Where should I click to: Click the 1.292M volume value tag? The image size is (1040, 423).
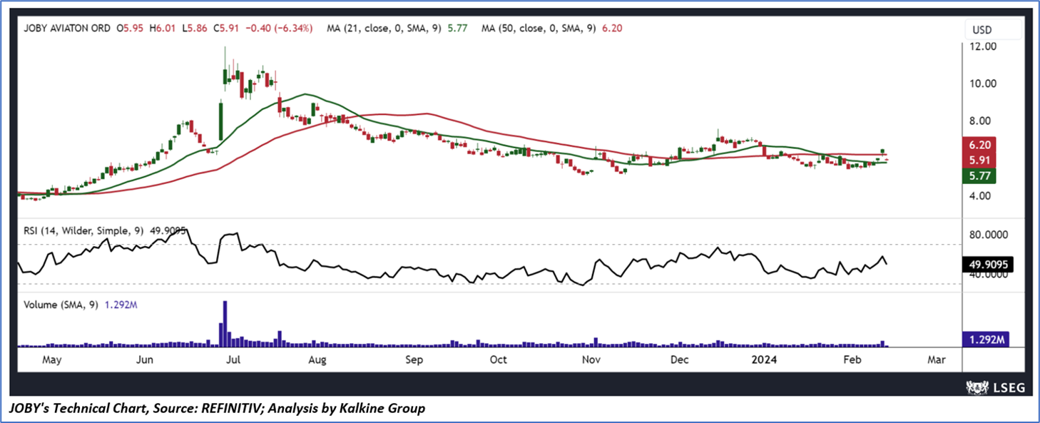[984, 340]
